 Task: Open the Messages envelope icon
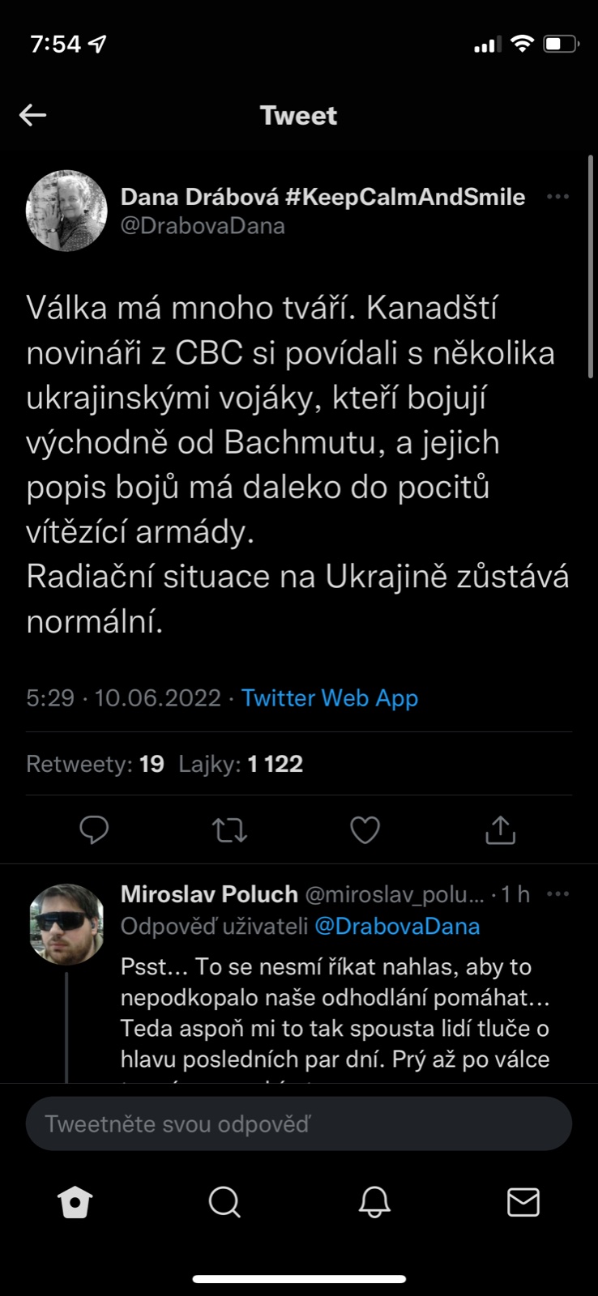[523, 1203]
